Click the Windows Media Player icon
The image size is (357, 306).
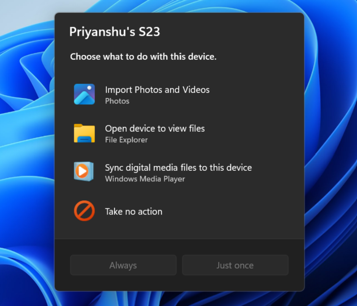[x=84, y=172]
